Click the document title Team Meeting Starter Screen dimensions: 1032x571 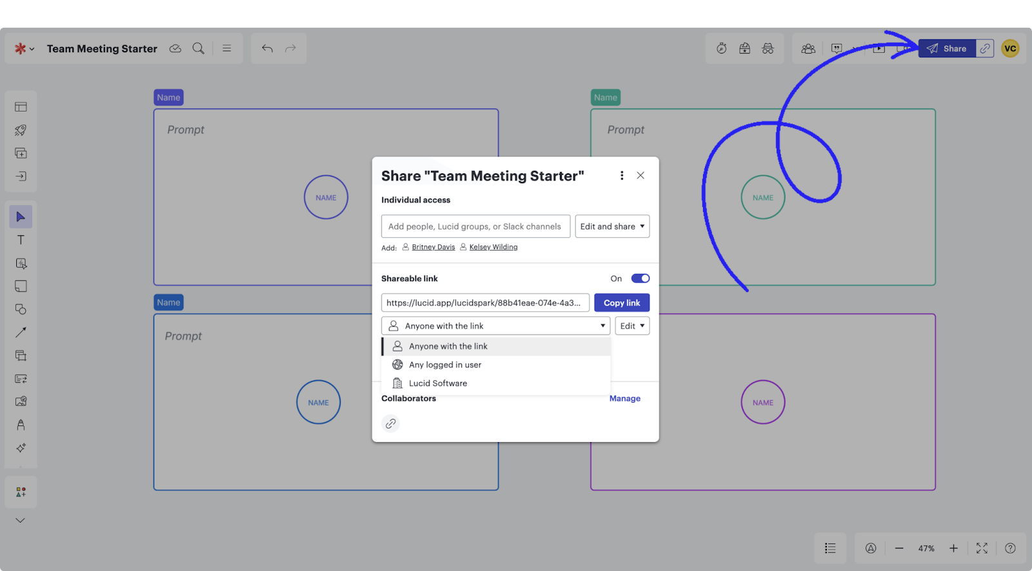(102, 49)
